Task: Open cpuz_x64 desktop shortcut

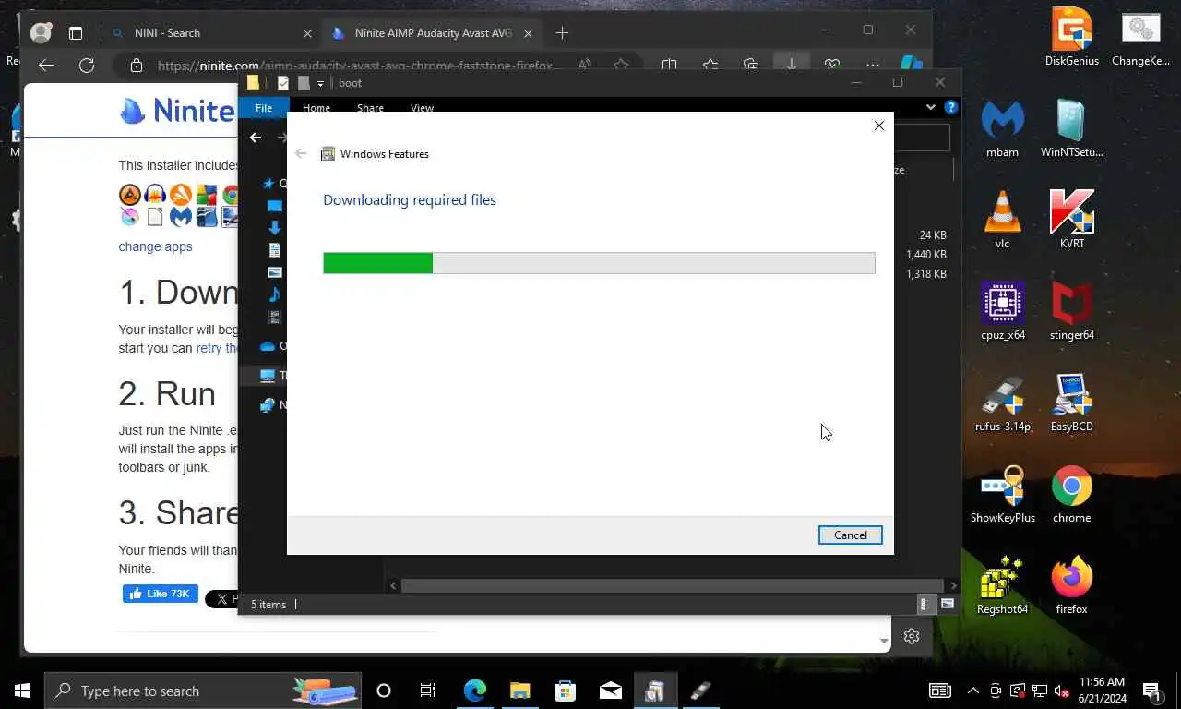Action: tap(1002, 311)
